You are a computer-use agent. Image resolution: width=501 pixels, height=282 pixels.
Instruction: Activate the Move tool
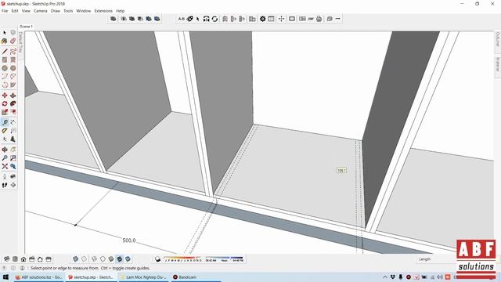tap(5, 96)
